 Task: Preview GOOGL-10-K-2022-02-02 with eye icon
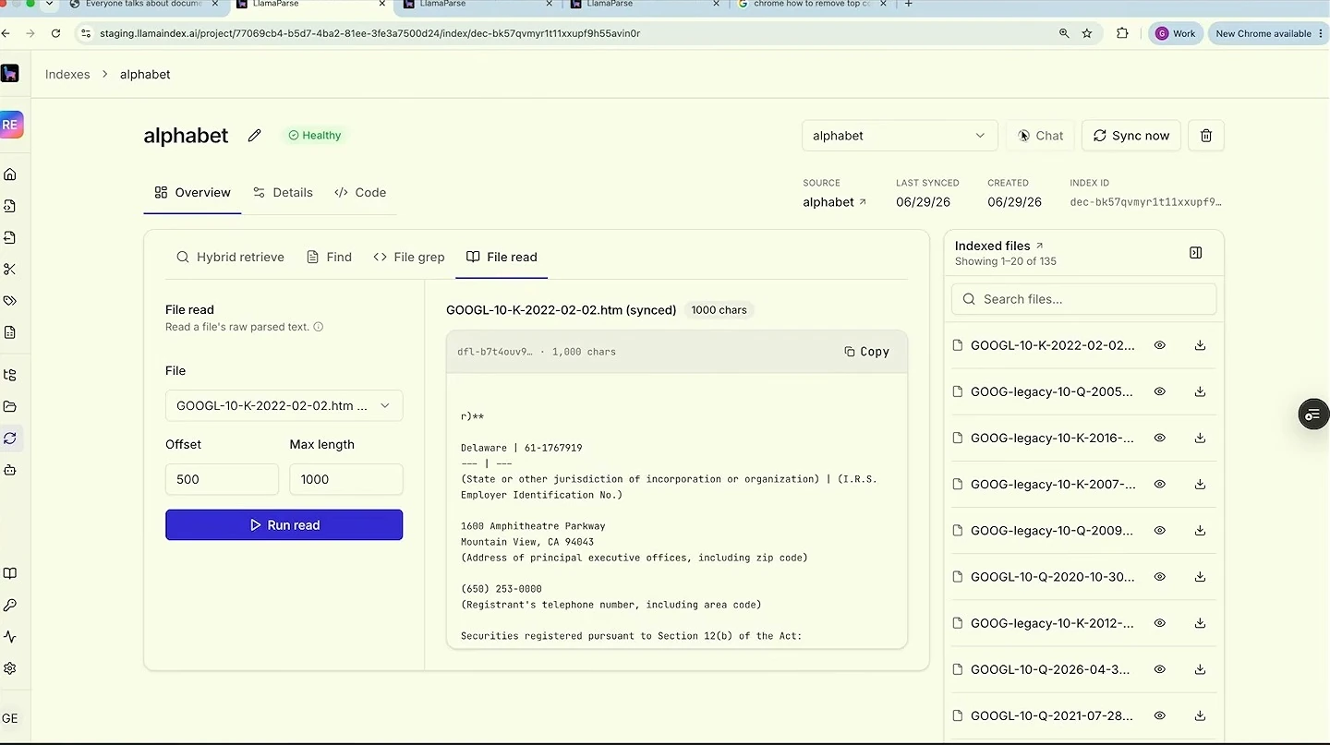point(1159,345)
